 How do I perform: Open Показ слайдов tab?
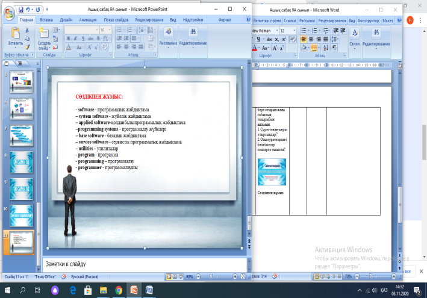click(116, 20)
